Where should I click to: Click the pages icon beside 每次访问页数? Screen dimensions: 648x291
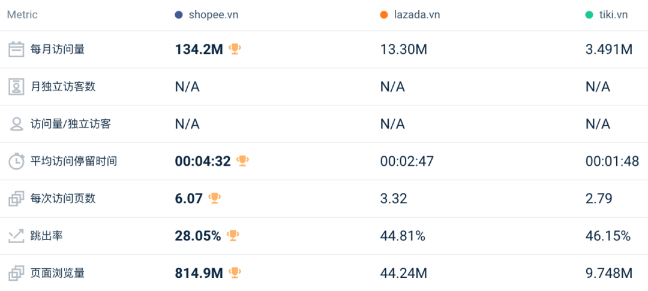pos(17,199)
